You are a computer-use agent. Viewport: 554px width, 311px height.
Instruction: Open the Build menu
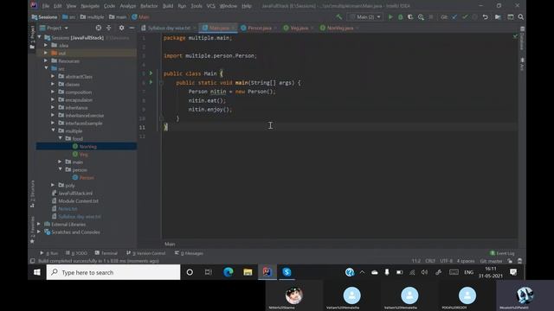click(168, 6)
